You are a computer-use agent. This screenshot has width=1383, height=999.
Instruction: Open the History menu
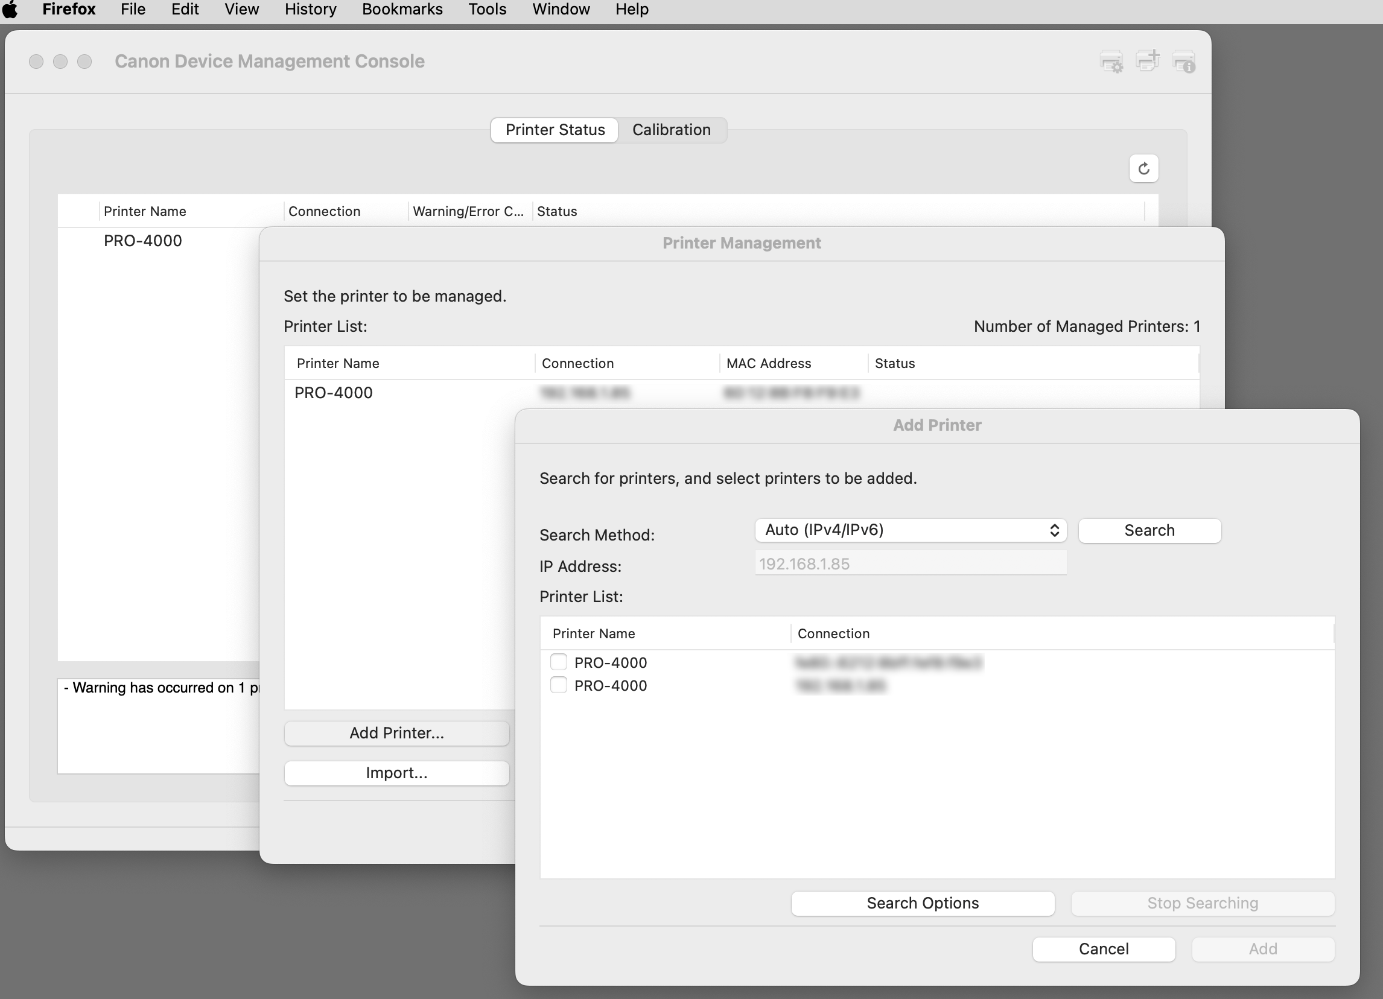click(310, 9)
